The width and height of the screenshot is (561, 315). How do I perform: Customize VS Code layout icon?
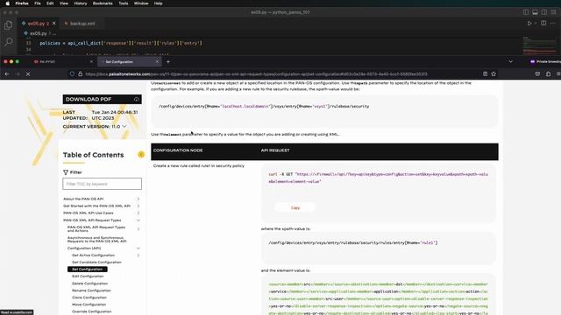[x=553, y=12]
